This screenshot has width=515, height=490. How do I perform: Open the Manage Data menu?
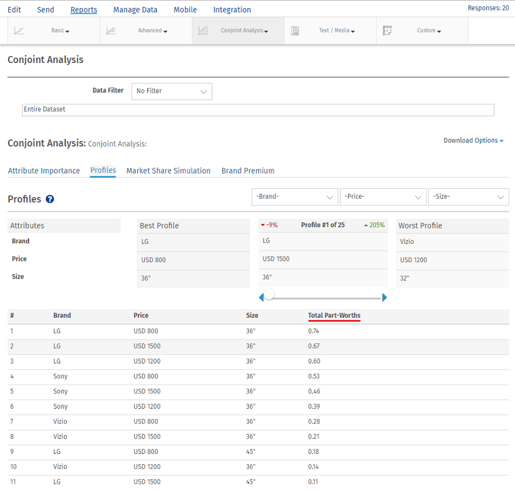tap(135, 10)
